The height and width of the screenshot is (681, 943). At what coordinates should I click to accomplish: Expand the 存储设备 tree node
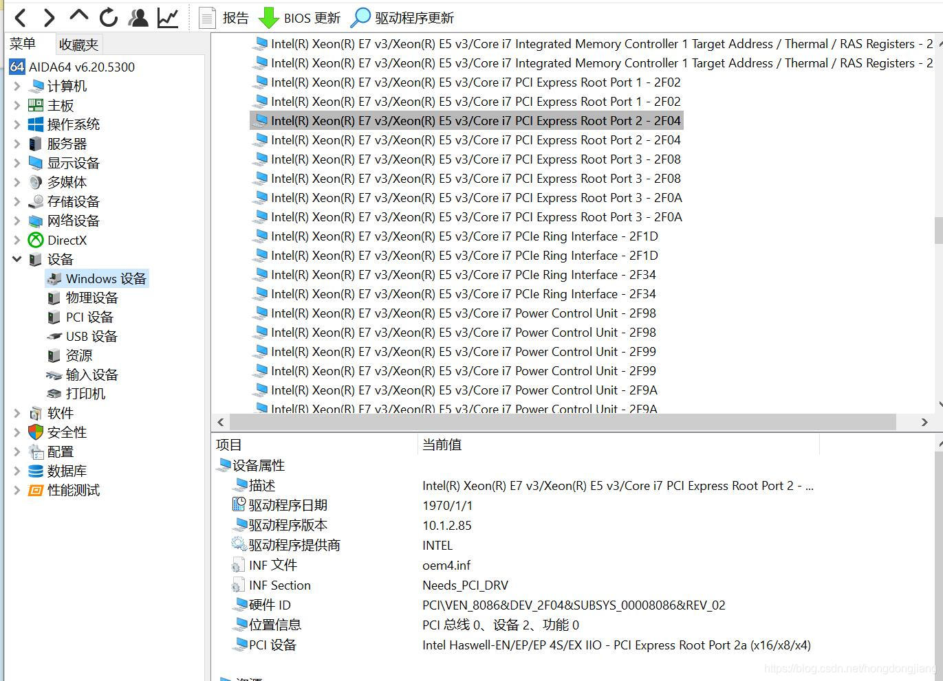point(17,201)
